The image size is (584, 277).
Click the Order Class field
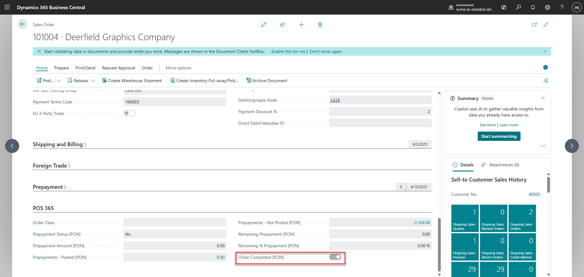coord(175,223)
